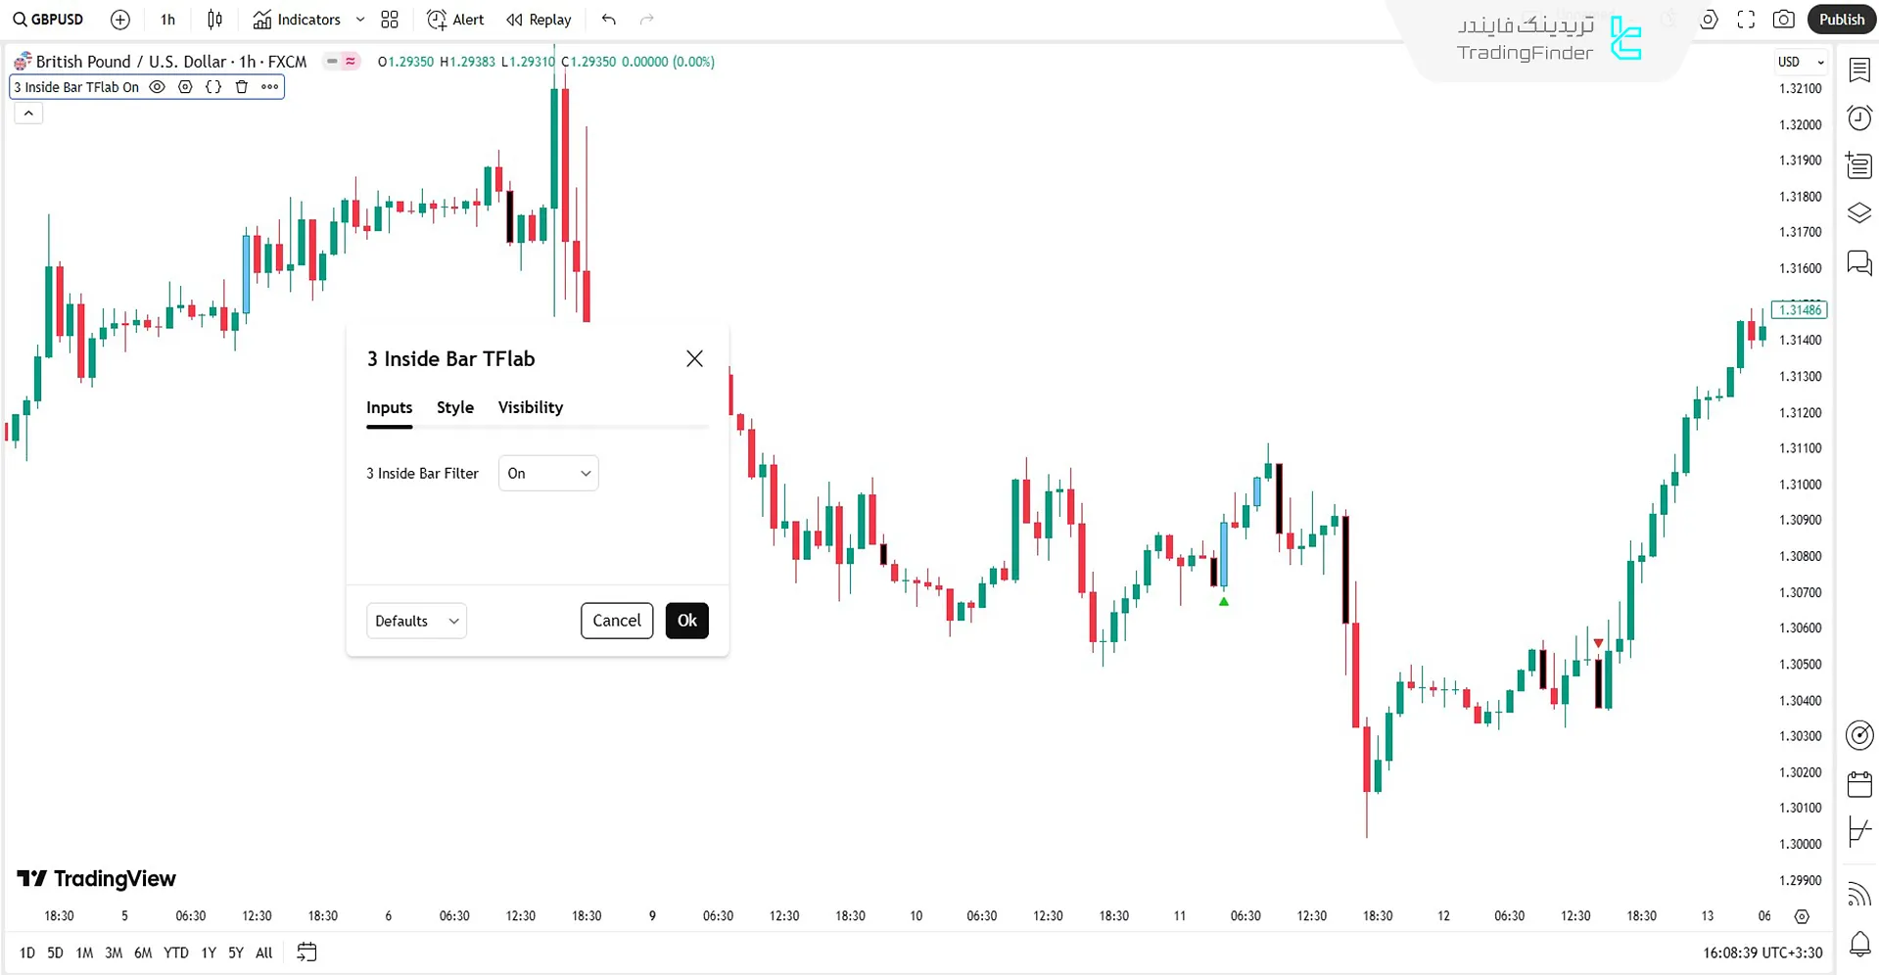The height and width of the screenshot is (975, 1879).
Task: Open the candlestick chart style selector
Action: pyautogui.click(x=215, y=20)
